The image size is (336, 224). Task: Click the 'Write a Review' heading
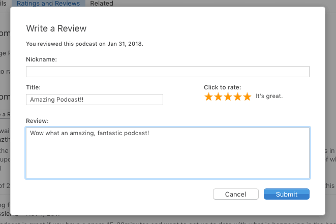pos(56,28)
